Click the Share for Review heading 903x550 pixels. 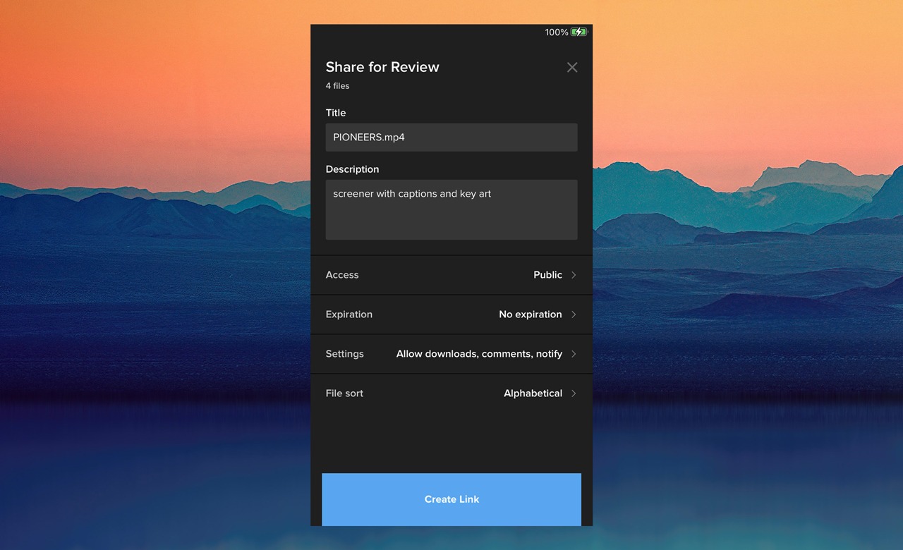(x=382, y=67)
